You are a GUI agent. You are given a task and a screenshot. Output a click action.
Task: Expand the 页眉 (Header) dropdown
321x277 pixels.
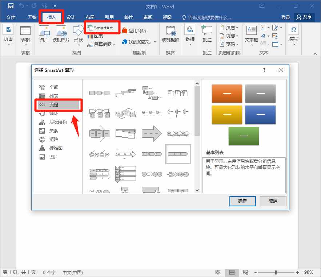coord(237,28)
